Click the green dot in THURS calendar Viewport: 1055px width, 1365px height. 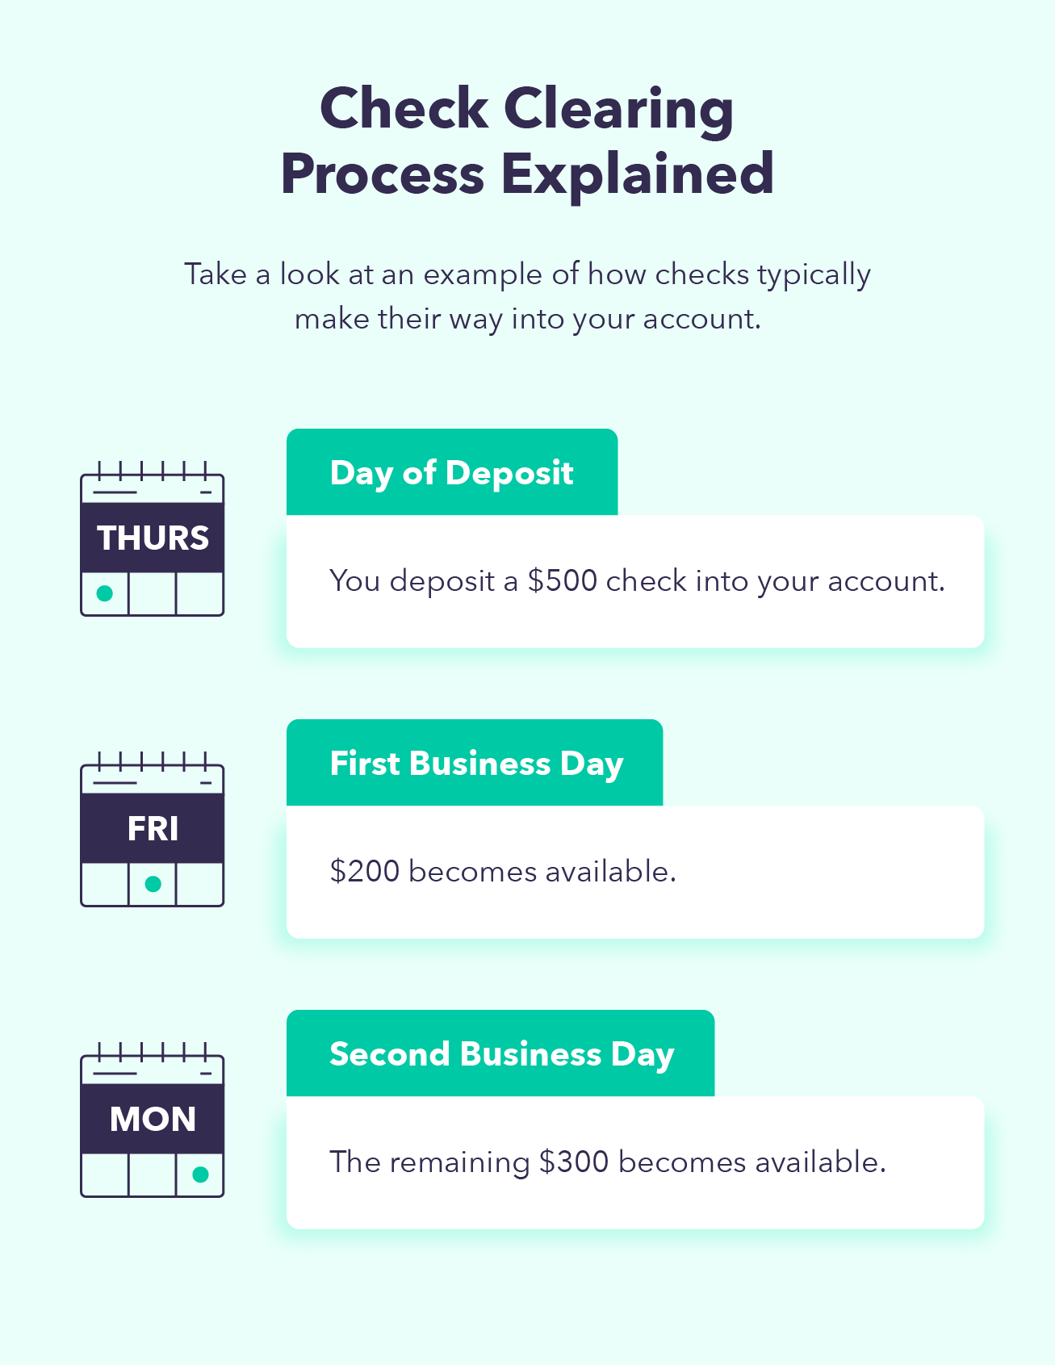pos(104,593)
